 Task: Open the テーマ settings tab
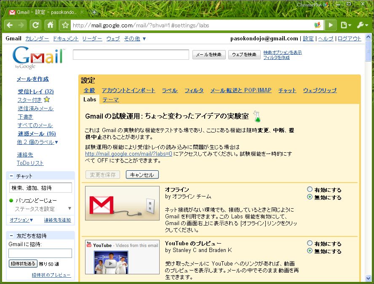(x=110, y=100)
